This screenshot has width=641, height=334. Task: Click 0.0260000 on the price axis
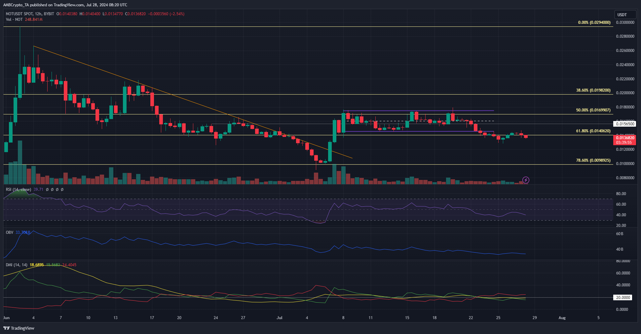tap(625, 51)
